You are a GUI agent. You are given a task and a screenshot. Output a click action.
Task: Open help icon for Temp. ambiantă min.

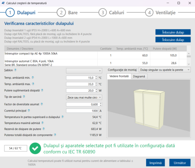[32, 78]
